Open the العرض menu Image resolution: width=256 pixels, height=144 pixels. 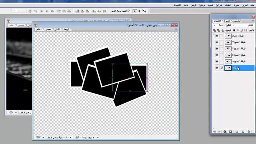click(194, 5)
